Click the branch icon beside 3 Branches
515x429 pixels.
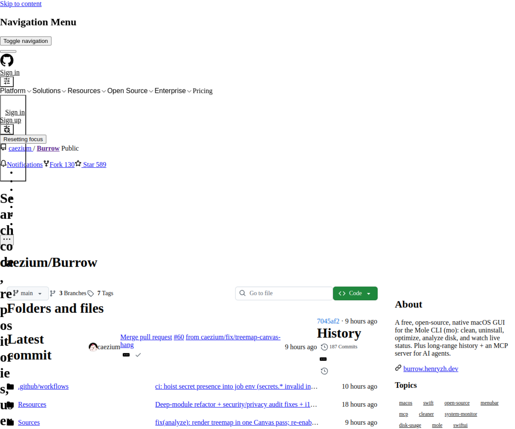tap(53, 294)
